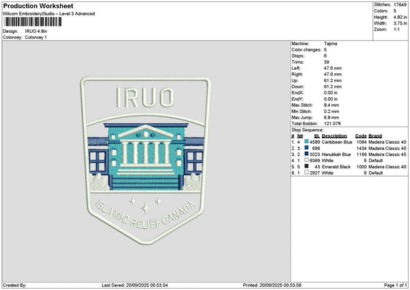Click thread code 1166
The width and height of the screenshot is (410, 290).
361,155
